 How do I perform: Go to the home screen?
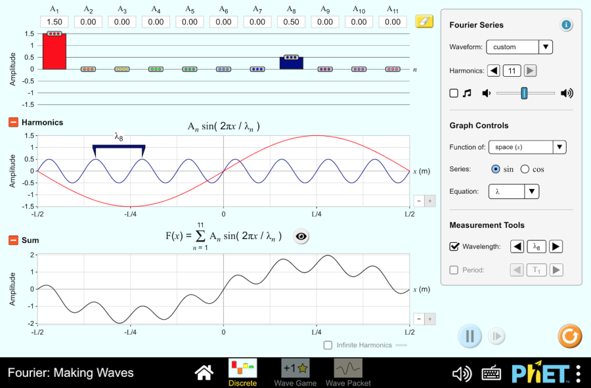(x=204, y=373)
